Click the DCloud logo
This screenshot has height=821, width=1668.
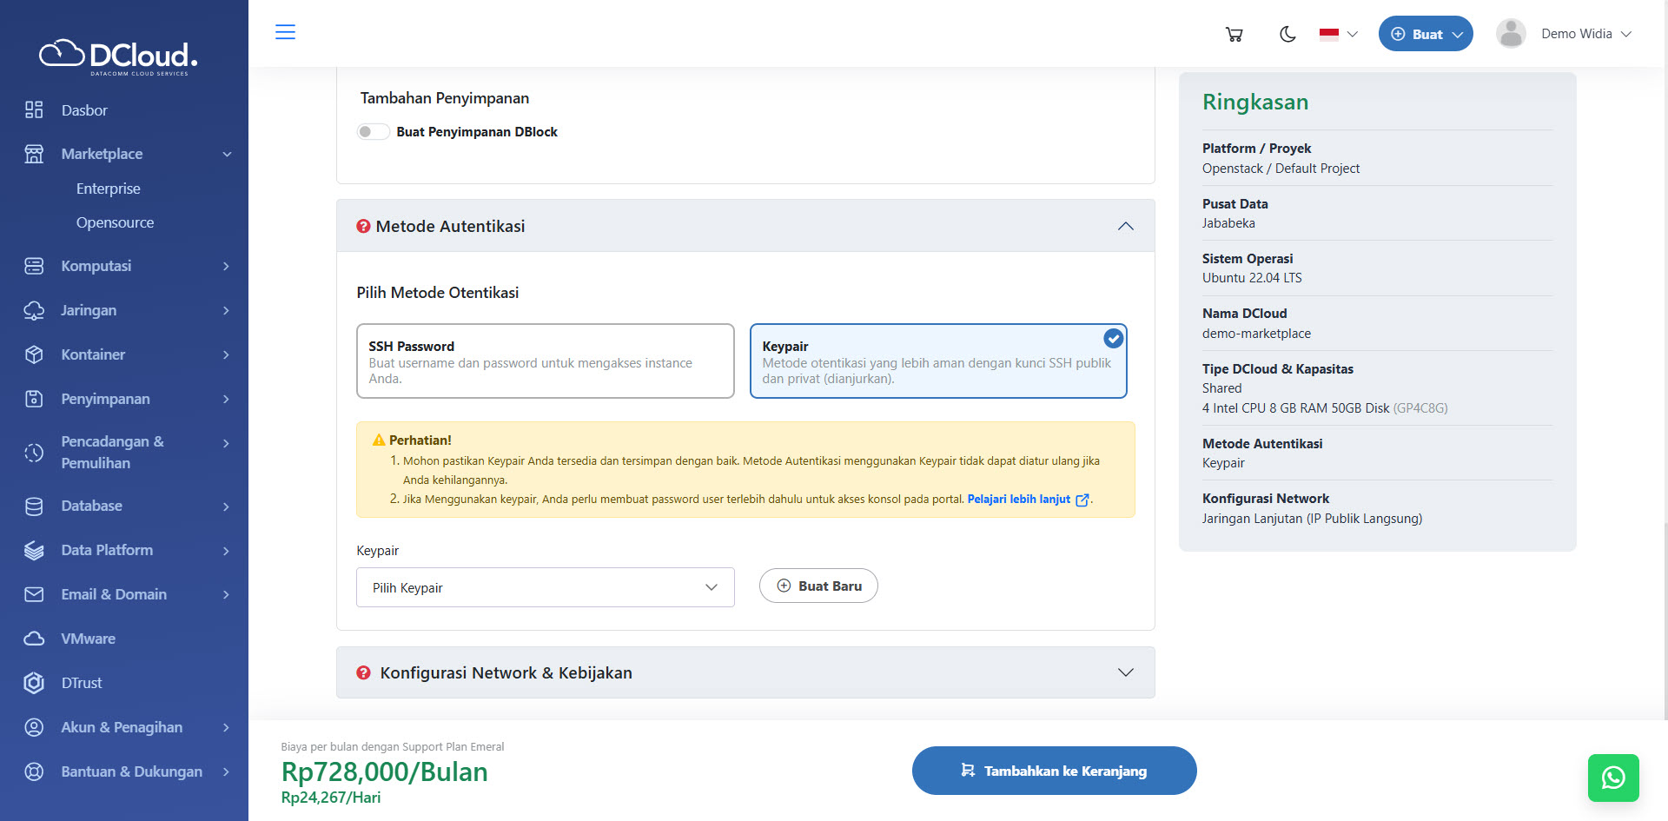point(119,56)
